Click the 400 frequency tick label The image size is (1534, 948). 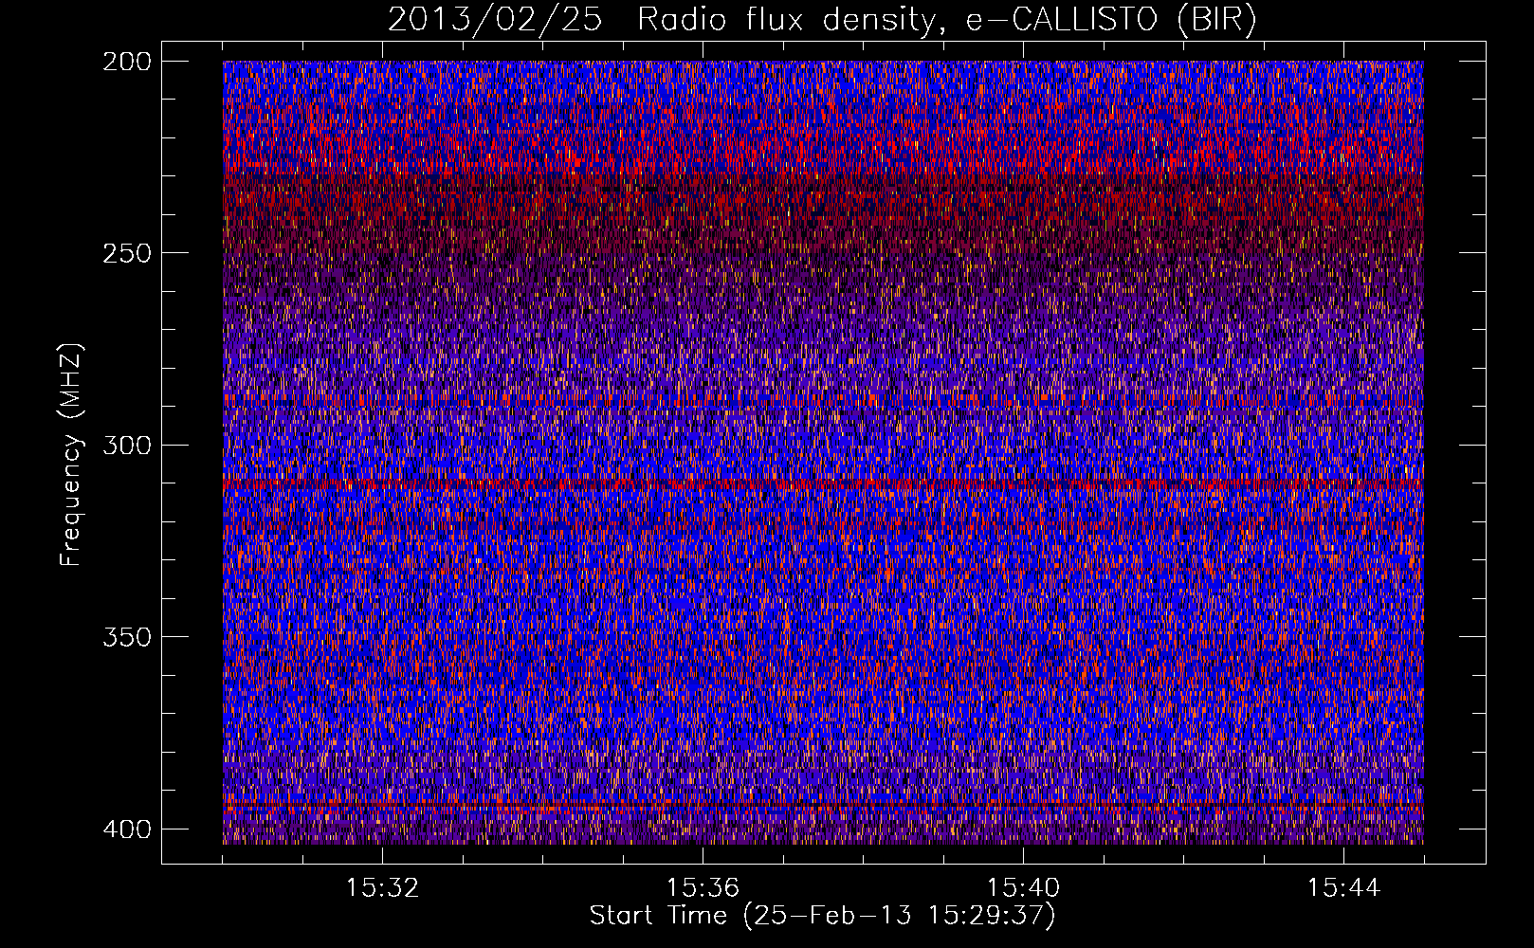coord(126,829)
